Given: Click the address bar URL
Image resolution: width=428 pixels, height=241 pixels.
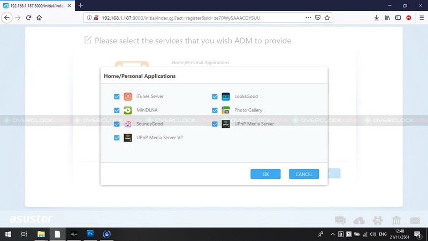Looking at the screenshot, I should click(181, 18).
